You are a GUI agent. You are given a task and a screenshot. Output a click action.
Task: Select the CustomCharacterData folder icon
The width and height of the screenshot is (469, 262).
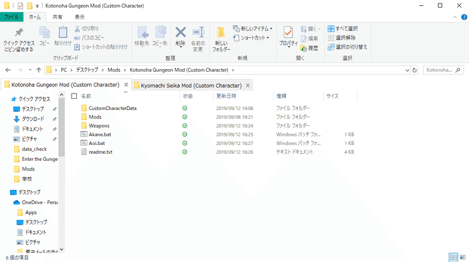tap(84, 108)
